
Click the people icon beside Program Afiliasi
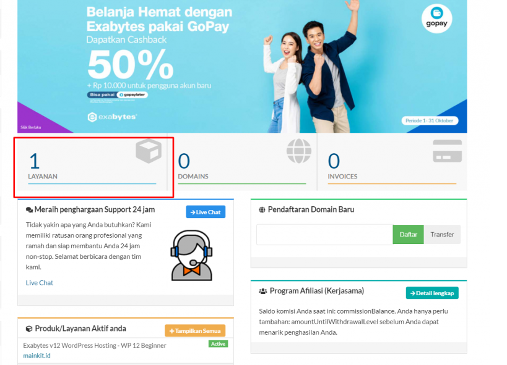click(263, 292)
